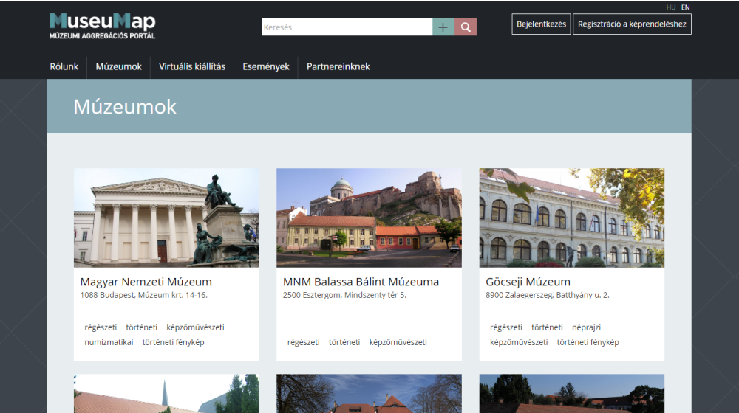Focus the Keresés search field
Screen dimensions: 739x413
tap(347, 27)
